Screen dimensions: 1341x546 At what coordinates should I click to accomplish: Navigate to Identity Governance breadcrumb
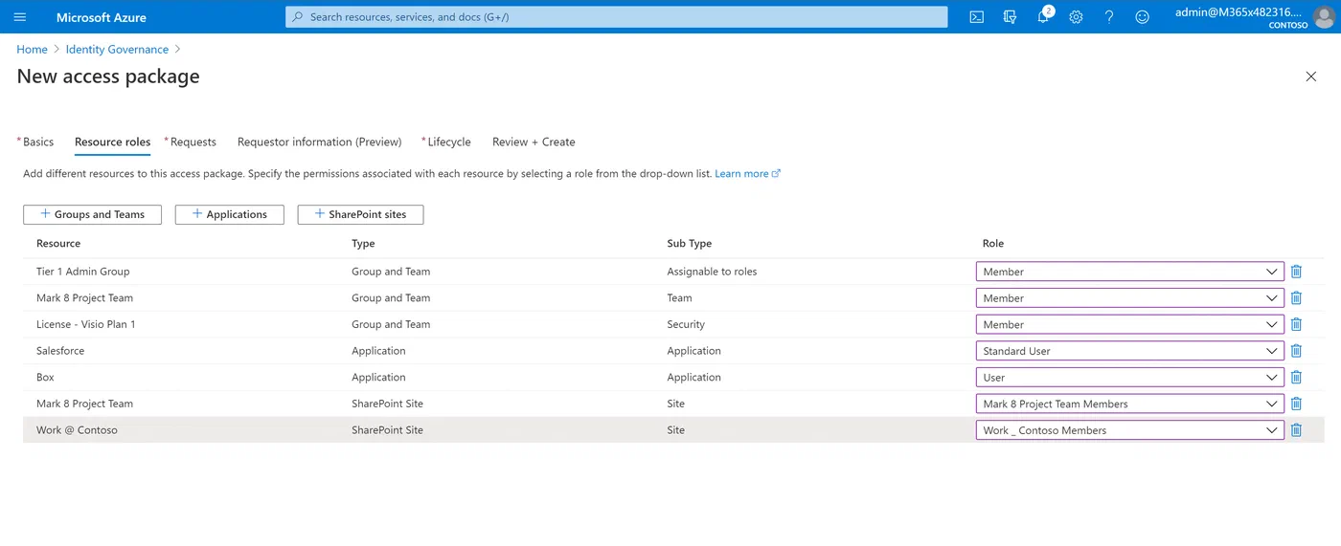point(117,50)
